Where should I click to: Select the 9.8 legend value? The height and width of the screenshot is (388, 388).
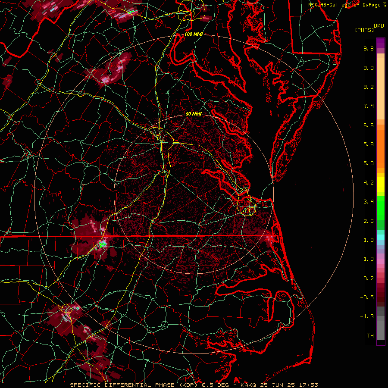click(x=369, y=48)
